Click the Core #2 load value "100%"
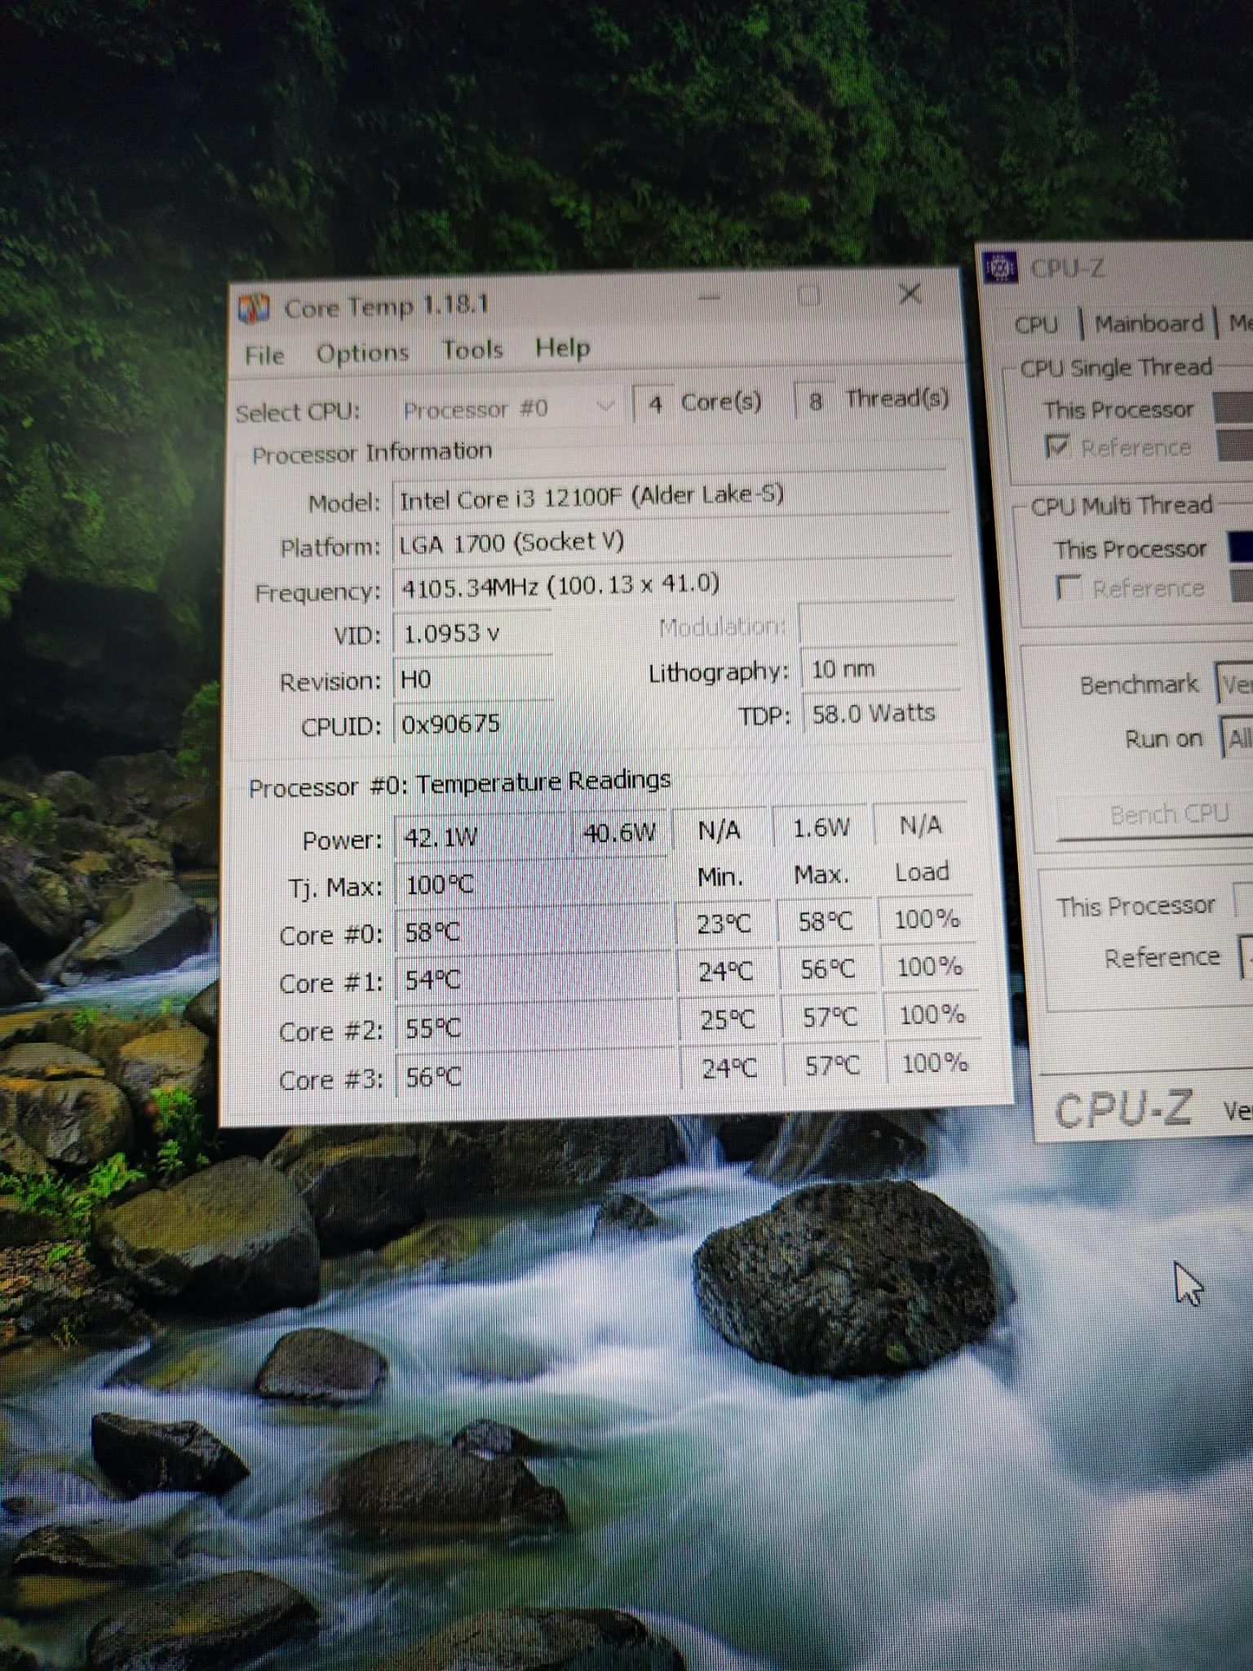 pos(932,1015)
